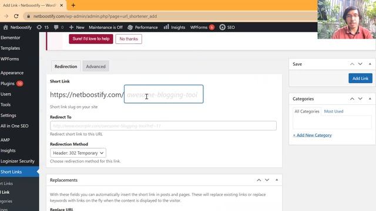
Task: Move Save panel up
Action: tap(352, 64)
